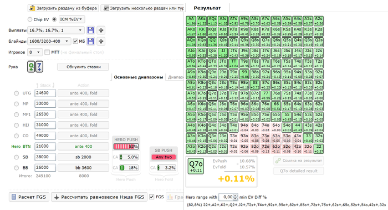Image resolution: width=388 pixels, height=210 pixels.
Task: Click Загрузить раздачу из буфера button
Action: click(x=63, y=8)
